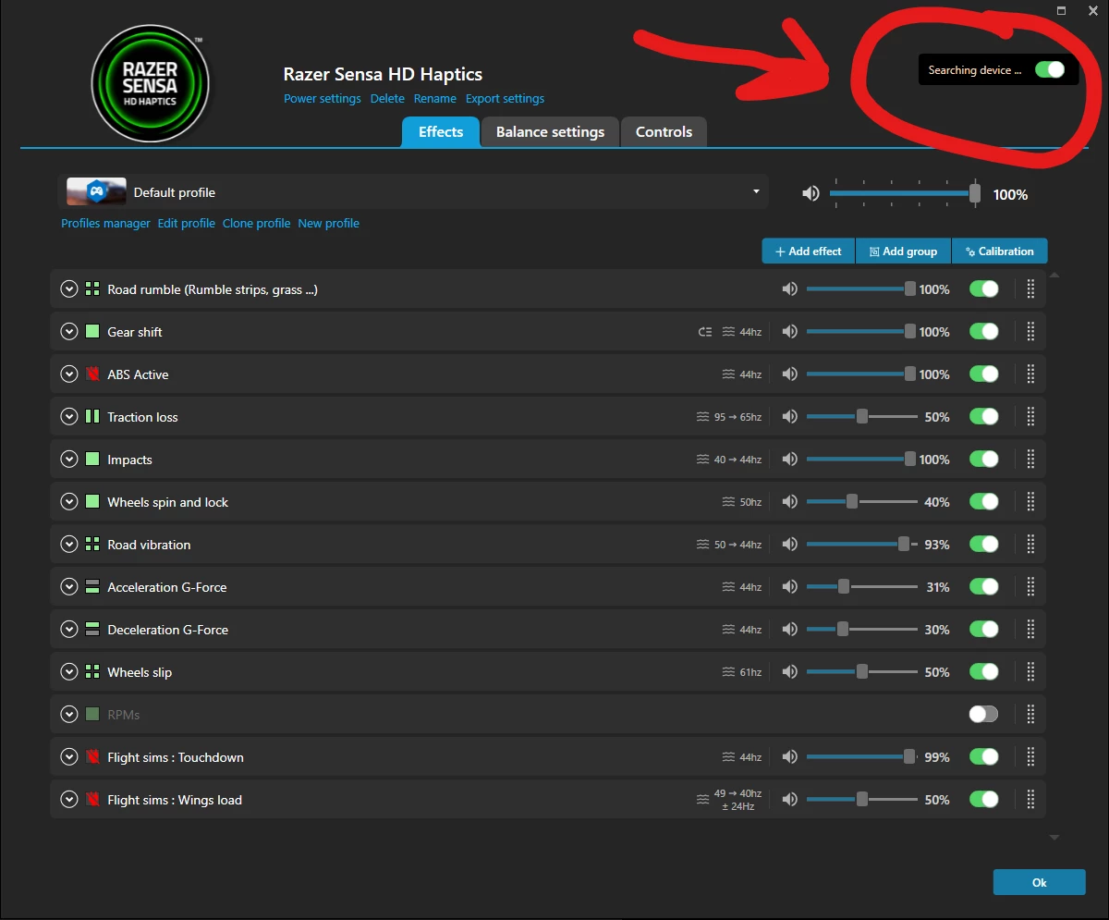This screenshot has width=1109, height=920.
Task: Click the green channel icon for Road rumble
Action: 92,289
